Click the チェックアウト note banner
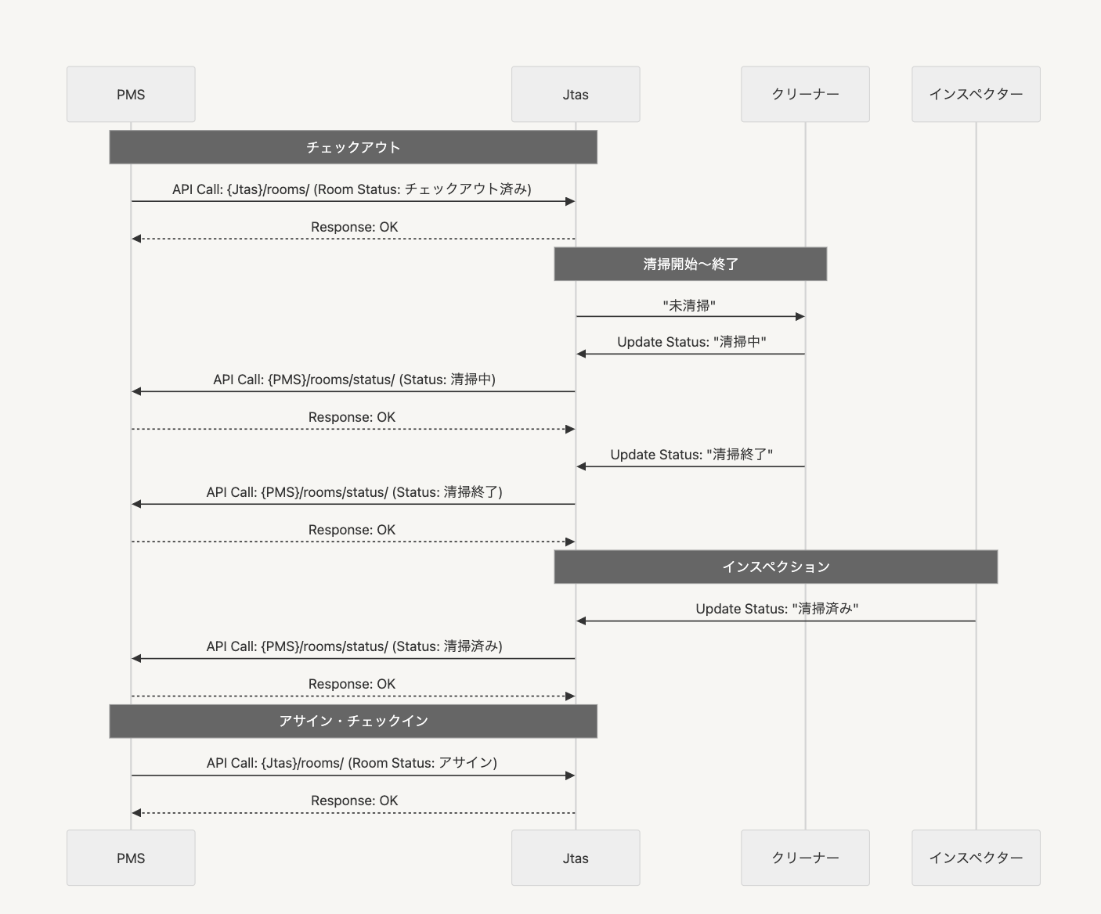The image size is (1101, 914). click(353, 147)
